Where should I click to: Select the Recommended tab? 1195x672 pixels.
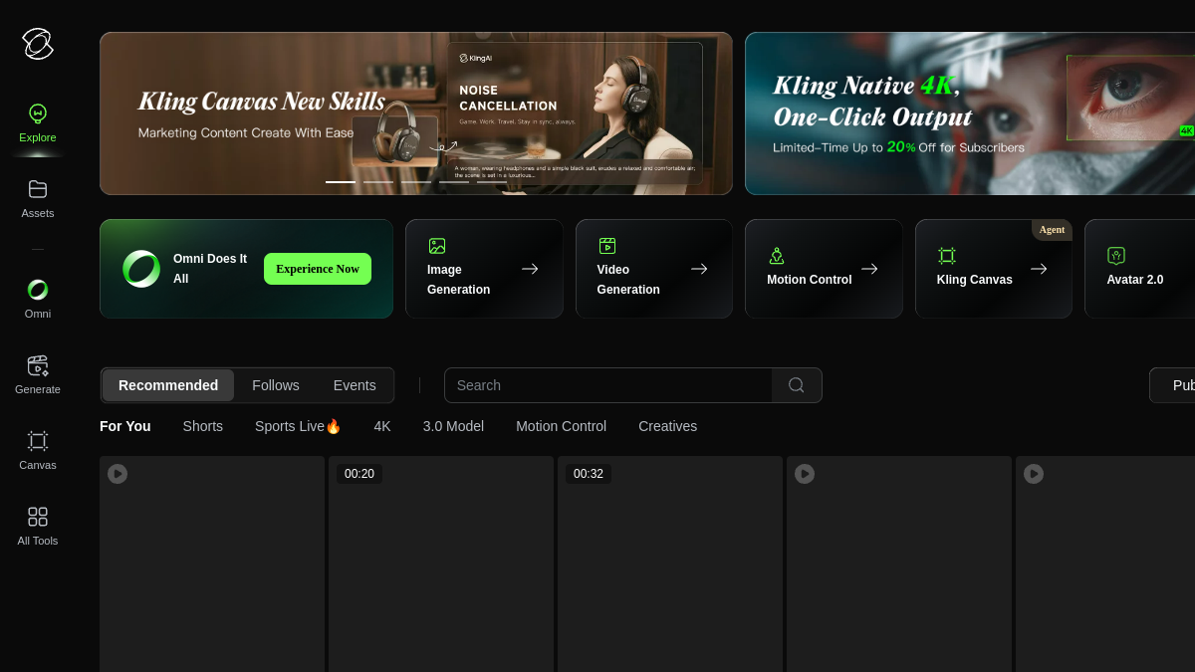168,385
